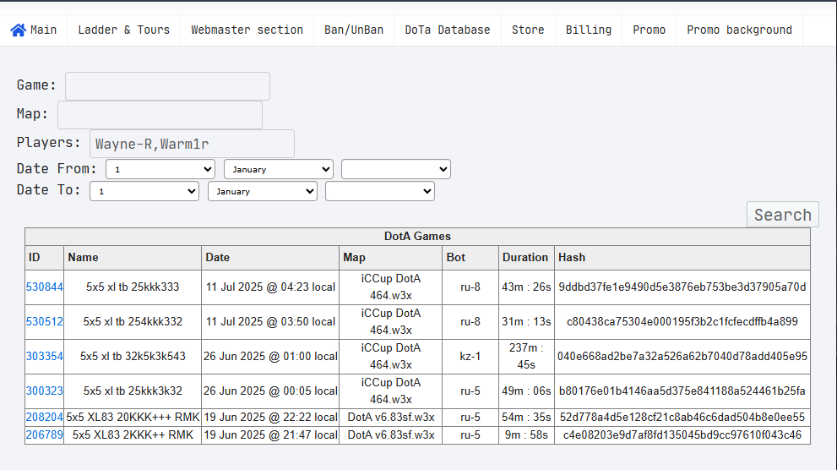This screenshot has height=470, width=837.
Task: Click the Search button
Action: (783, 215)
